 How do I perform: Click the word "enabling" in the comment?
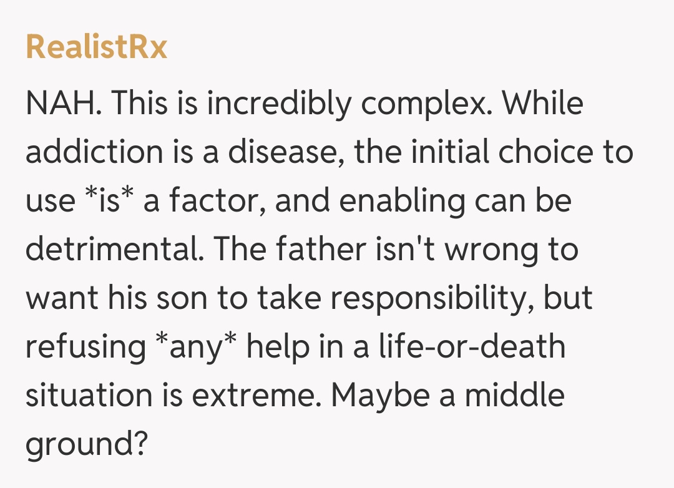(387, 201)
